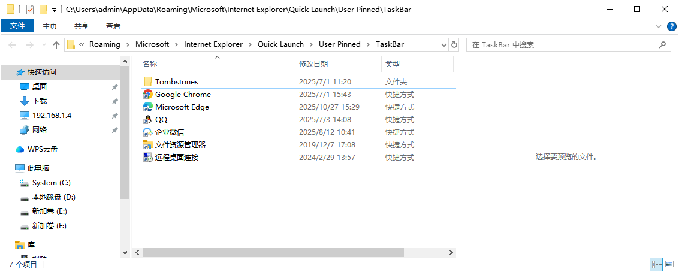Click the up-one-level arrow button

coord(56,44)
